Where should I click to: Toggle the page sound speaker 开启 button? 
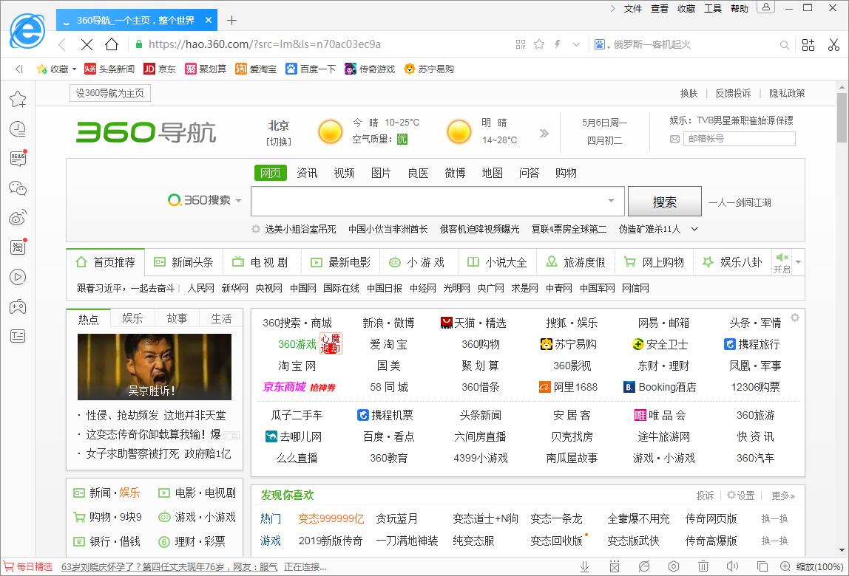pos(782,262)
